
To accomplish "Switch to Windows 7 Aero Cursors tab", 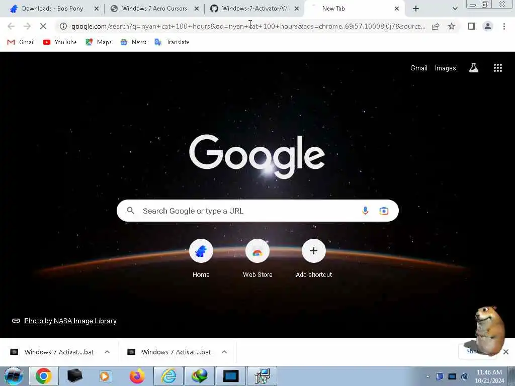I will [154, 9].
